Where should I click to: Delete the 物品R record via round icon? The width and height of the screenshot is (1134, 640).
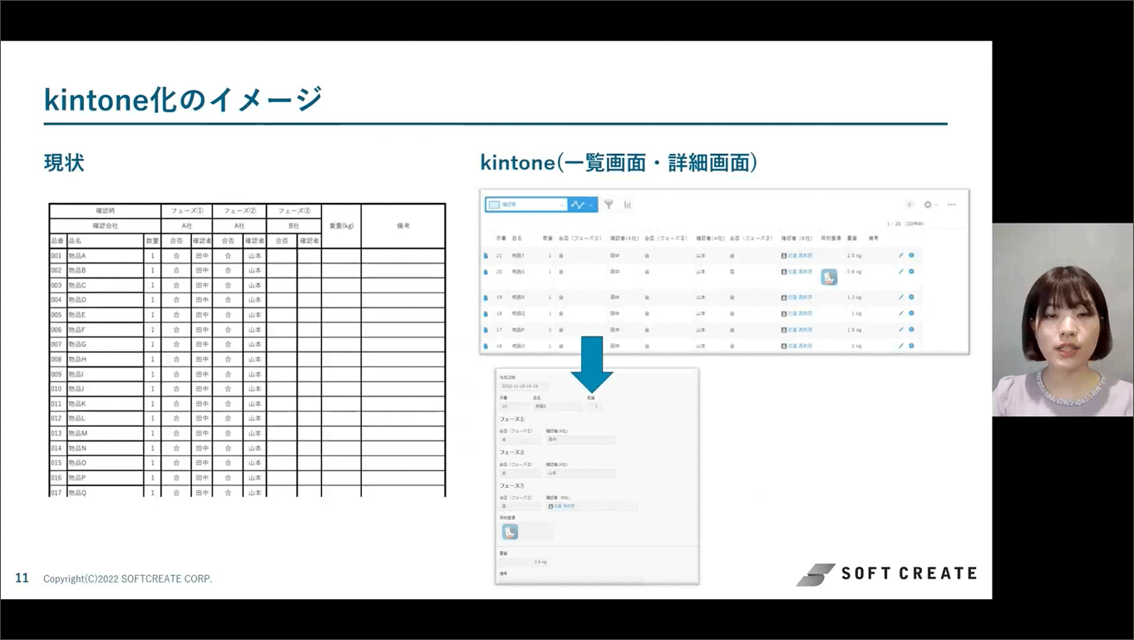point(911,297)
